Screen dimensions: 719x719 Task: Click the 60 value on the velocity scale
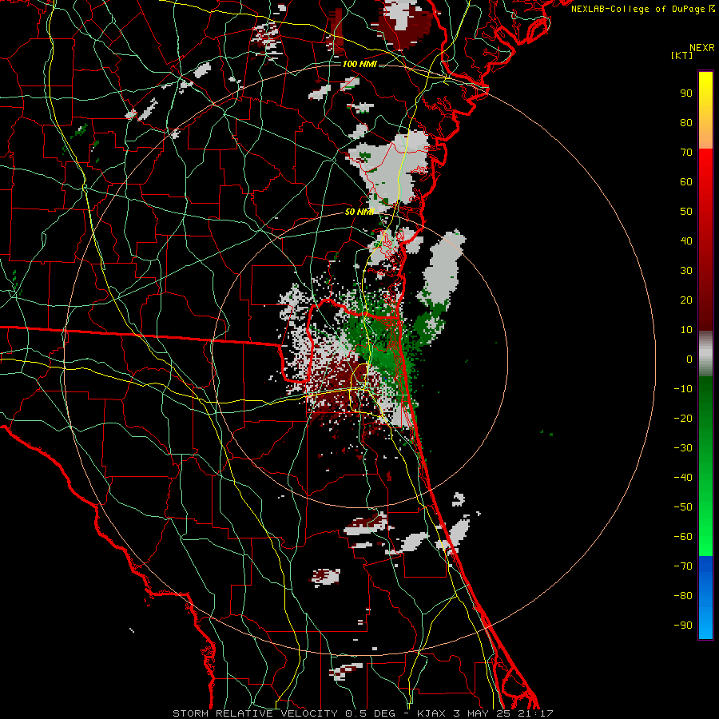686,182
